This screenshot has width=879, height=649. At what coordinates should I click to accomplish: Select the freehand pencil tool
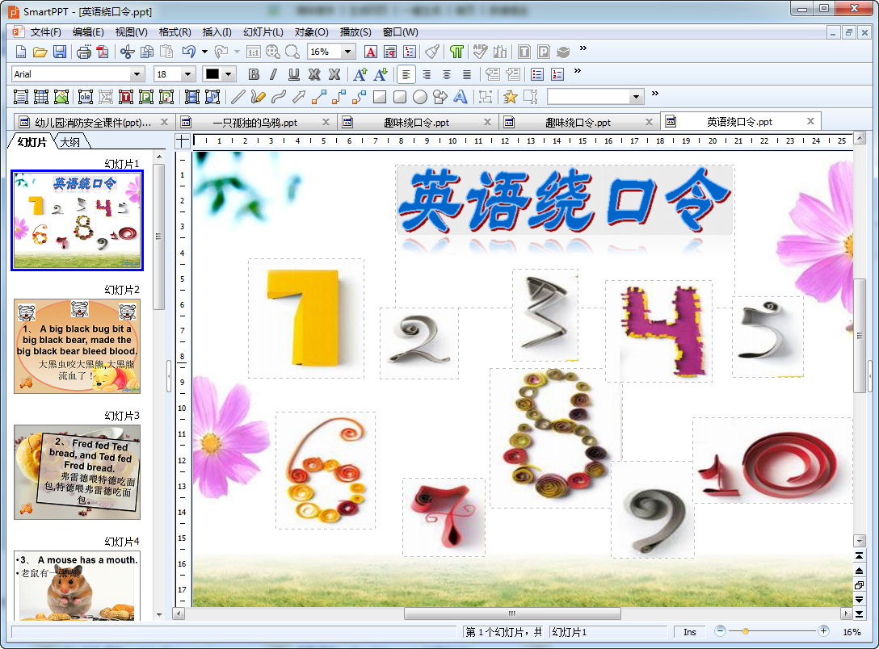[x=259, y=97]
